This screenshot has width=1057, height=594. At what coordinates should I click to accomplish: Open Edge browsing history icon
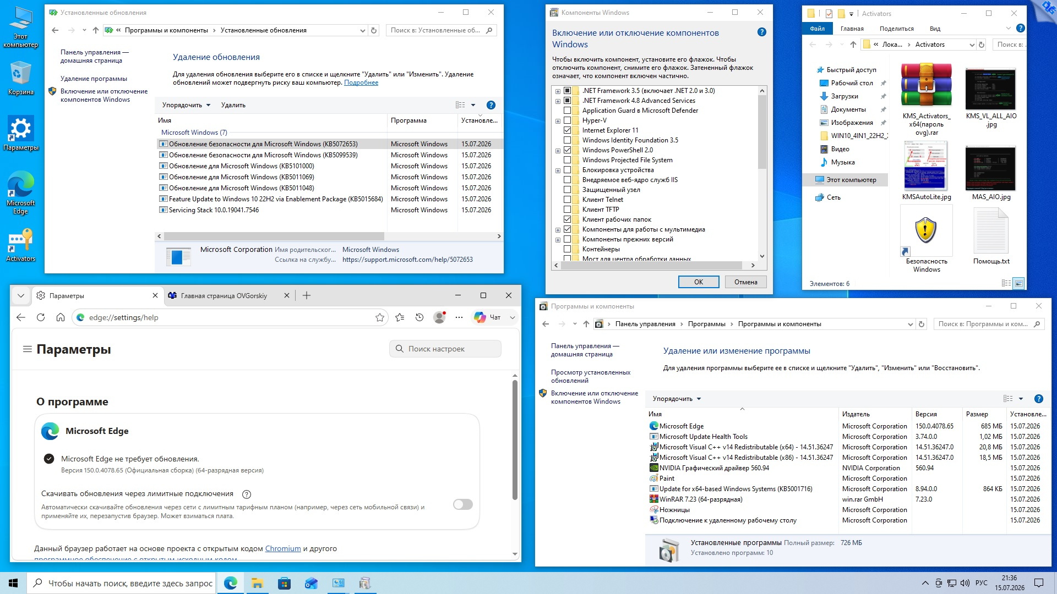[419, 317]
